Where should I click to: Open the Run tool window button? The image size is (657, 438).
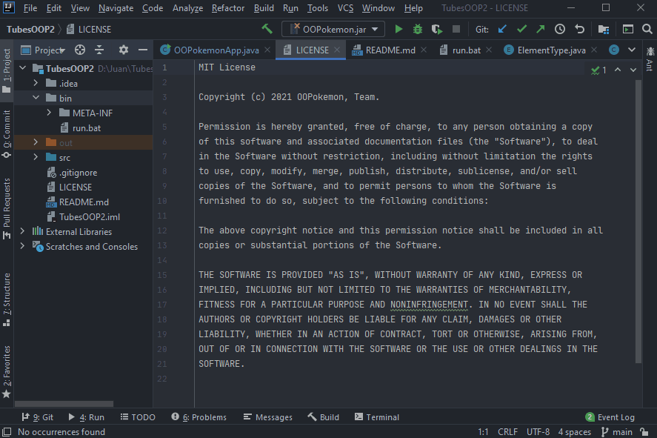(87, 417)
